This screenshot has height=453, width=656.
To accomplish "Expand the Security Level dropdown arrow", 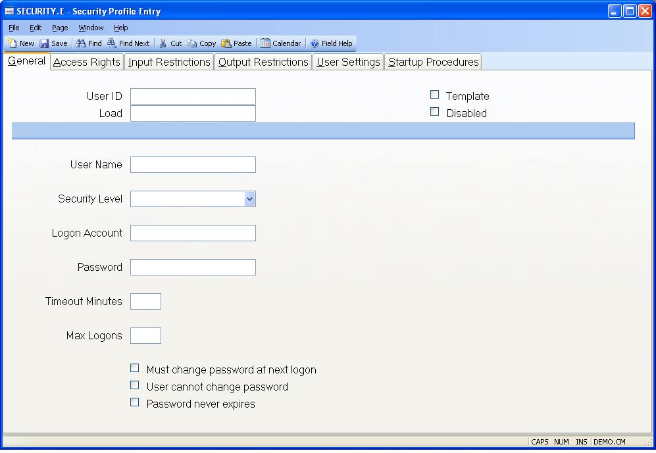I will pyautogui.click(x=250, y=199).
